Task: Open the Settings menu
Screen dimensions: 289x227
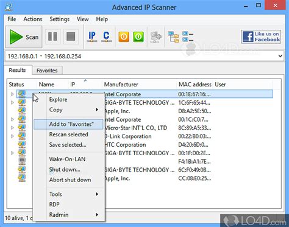Action: coord(60,19)
